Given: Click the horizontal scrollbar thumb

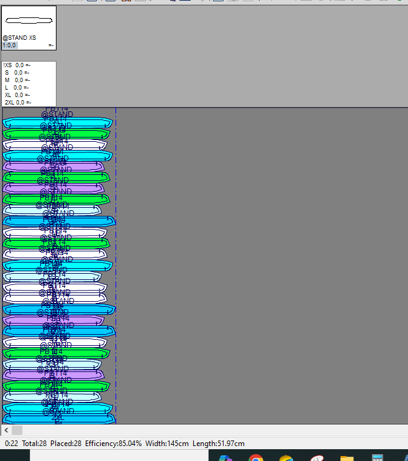Looking at the screenshot, I should [17, 430].
